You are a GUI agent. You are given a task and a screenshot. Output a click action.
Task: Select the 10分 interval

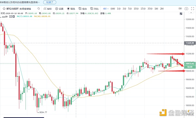point(136,8)
